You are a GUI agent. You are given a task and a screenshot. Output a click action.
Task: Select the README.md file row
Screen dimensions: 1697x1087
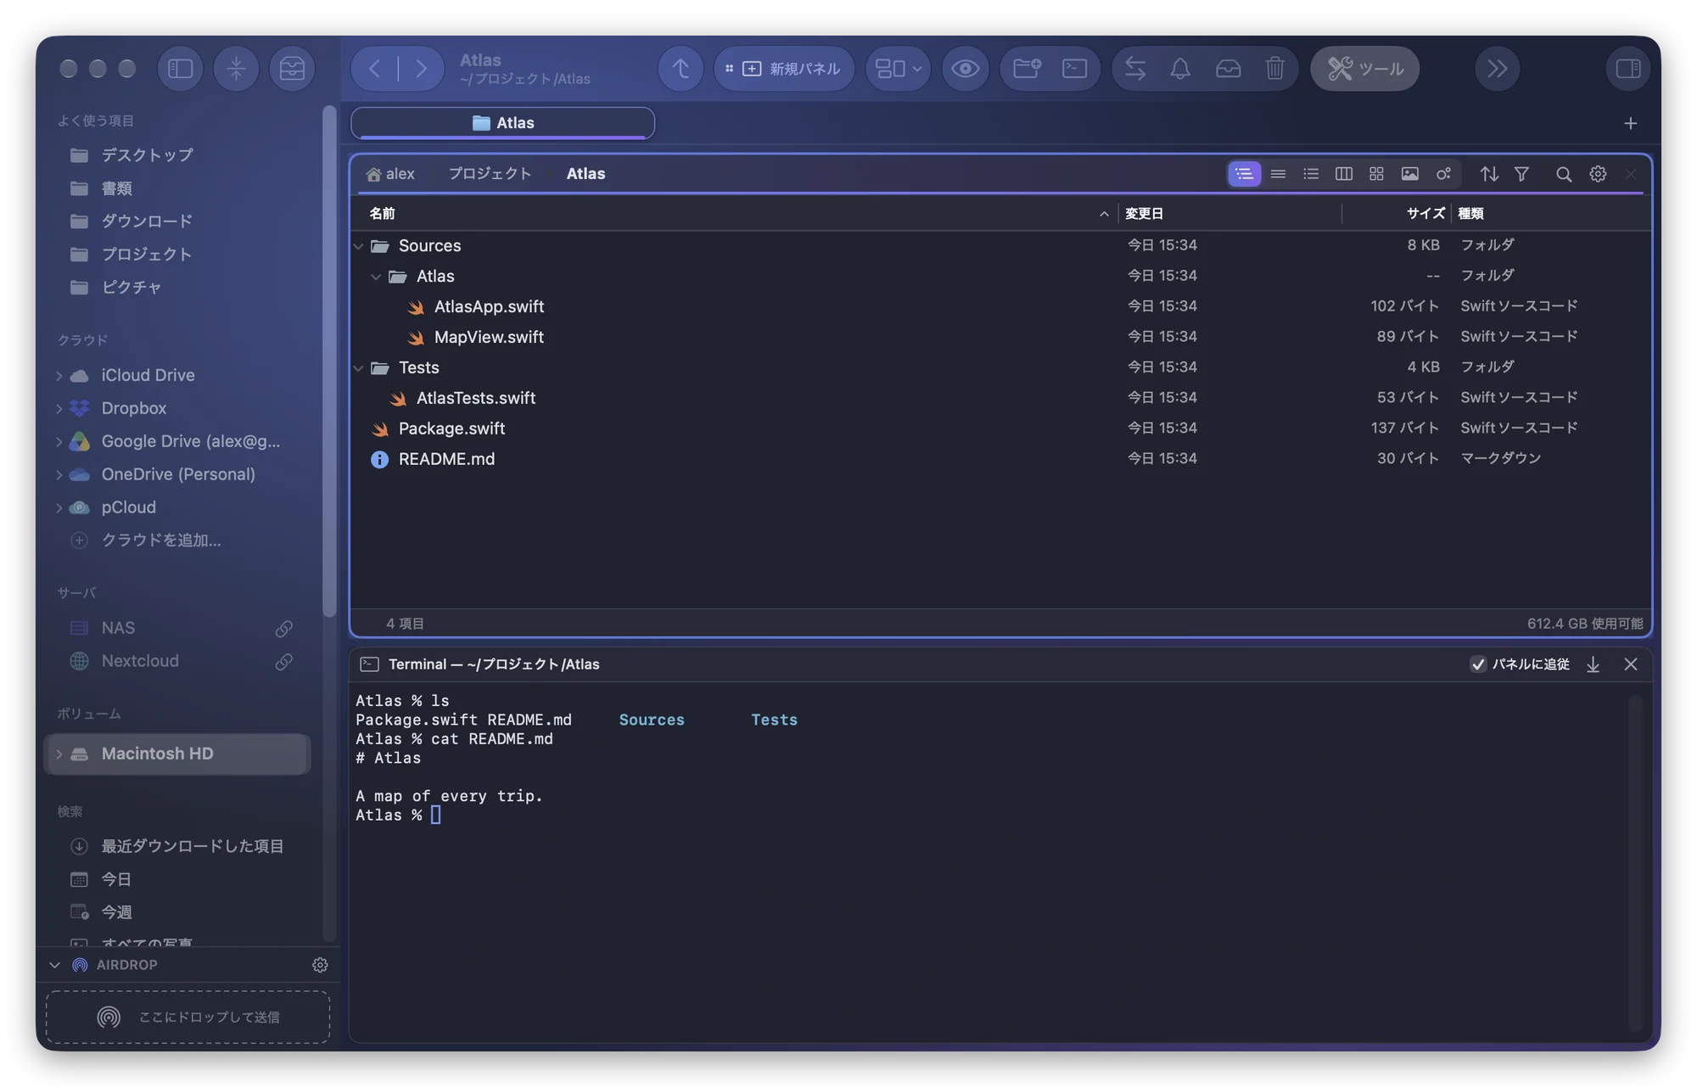pyautogui.click(x=1000, y=459)
